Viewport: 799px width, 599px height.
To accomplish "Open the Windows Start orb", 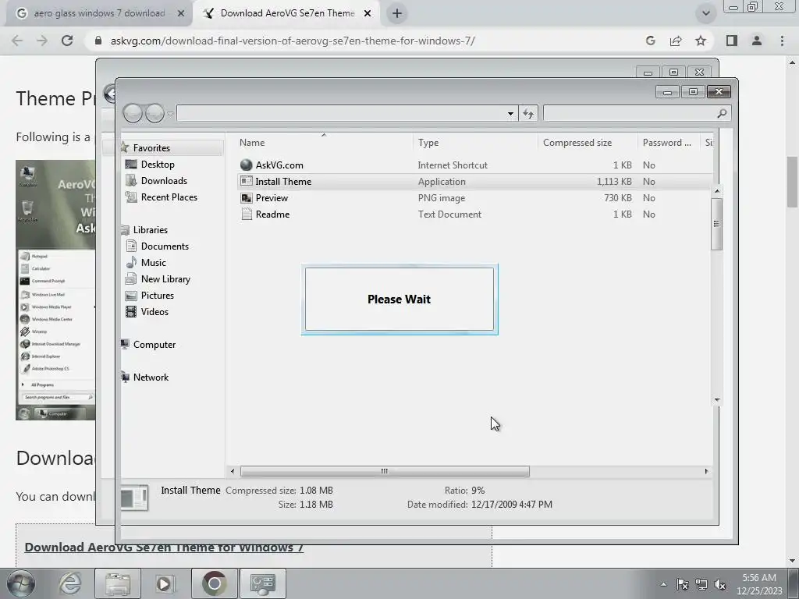I will 21,583.
